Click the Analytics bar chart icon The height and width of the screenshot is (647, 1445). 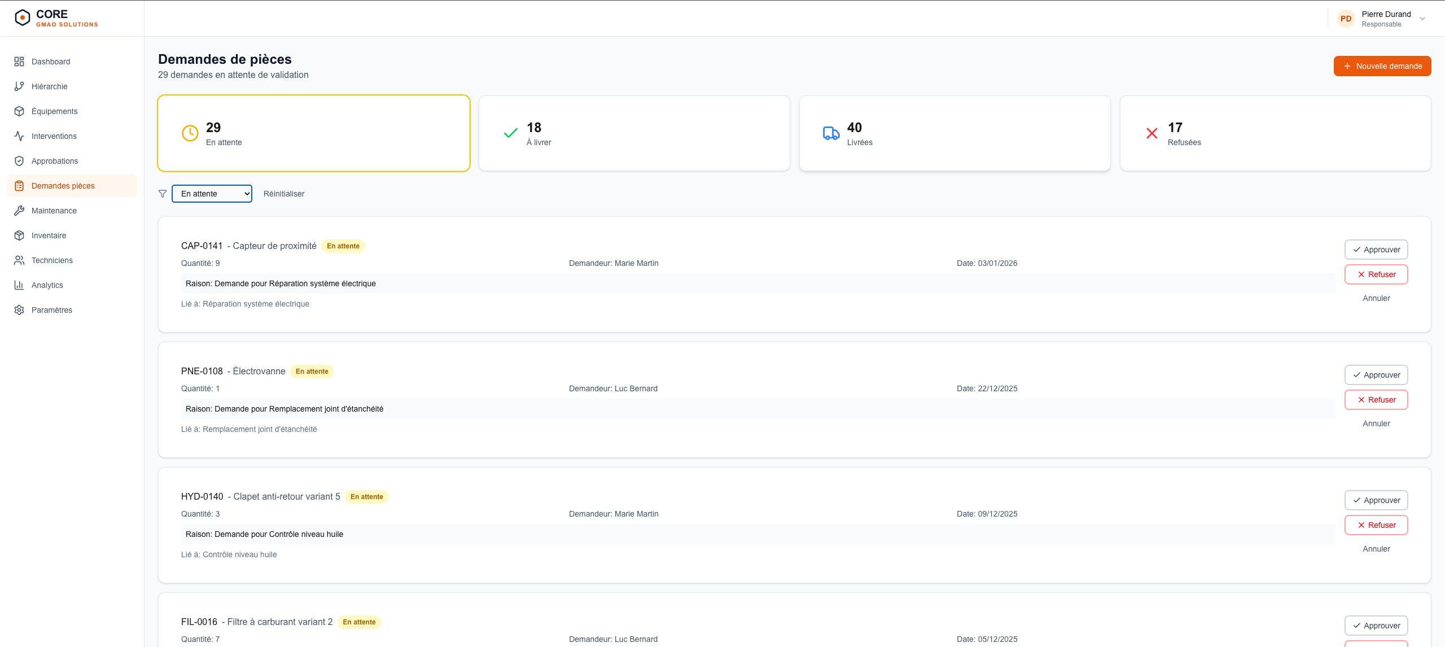click(x=19, y=285)
